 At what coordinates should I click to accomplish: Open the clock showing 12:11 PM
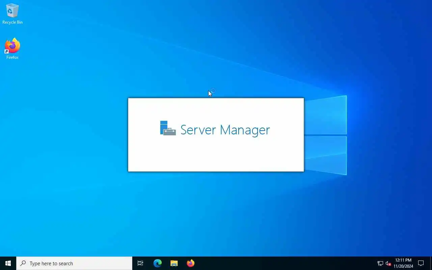[403, 263]
